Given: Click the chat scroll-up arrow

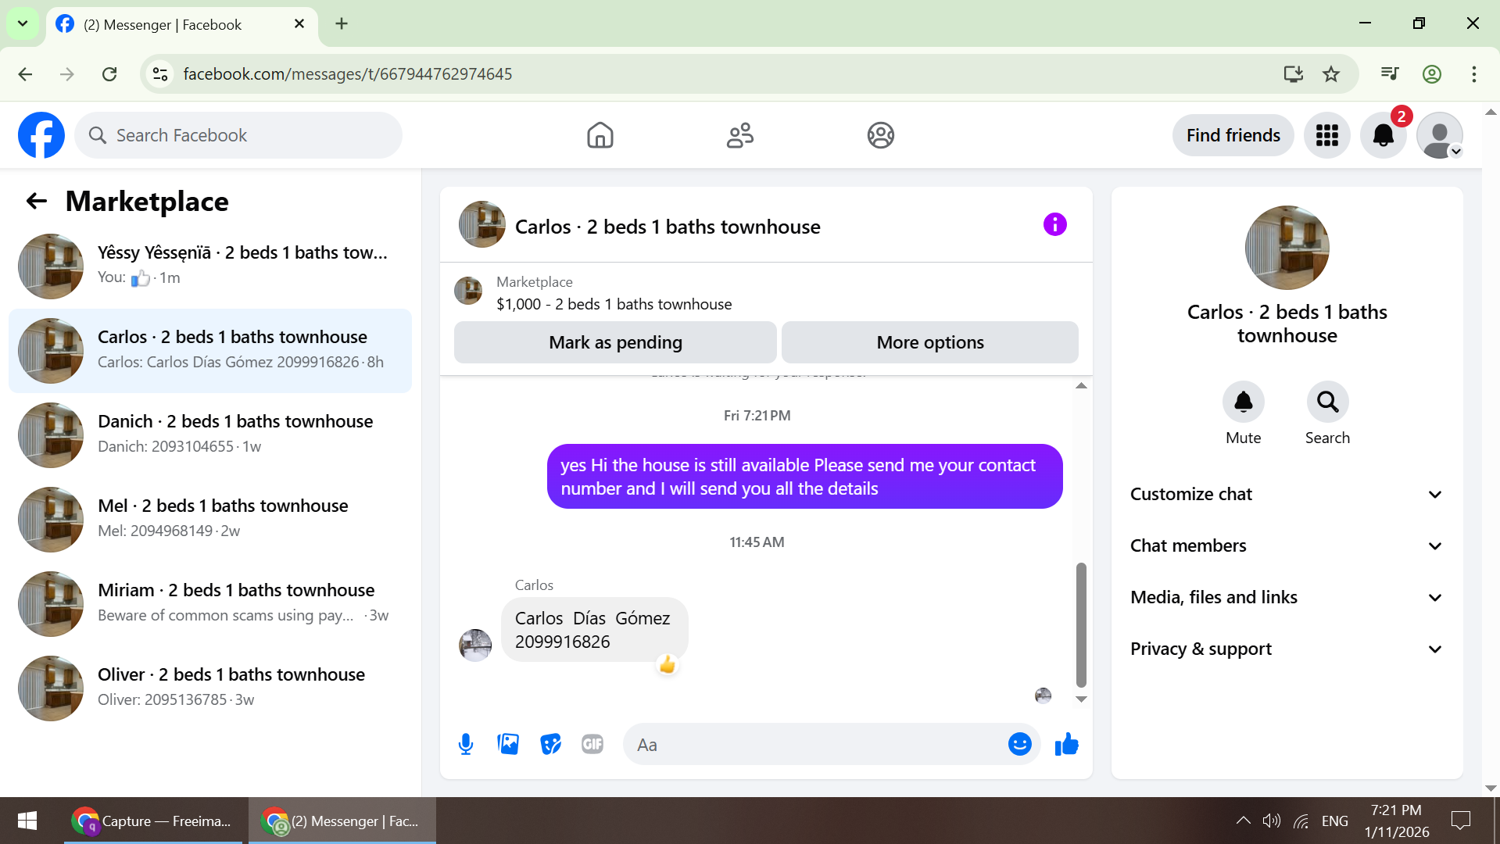Looking at the screenshot, I should tap(1081, 385).
